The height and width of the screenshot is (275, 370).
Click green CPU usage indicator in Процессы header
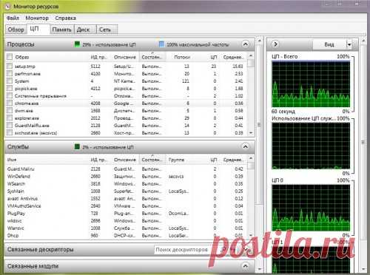[x=78, y=44]
